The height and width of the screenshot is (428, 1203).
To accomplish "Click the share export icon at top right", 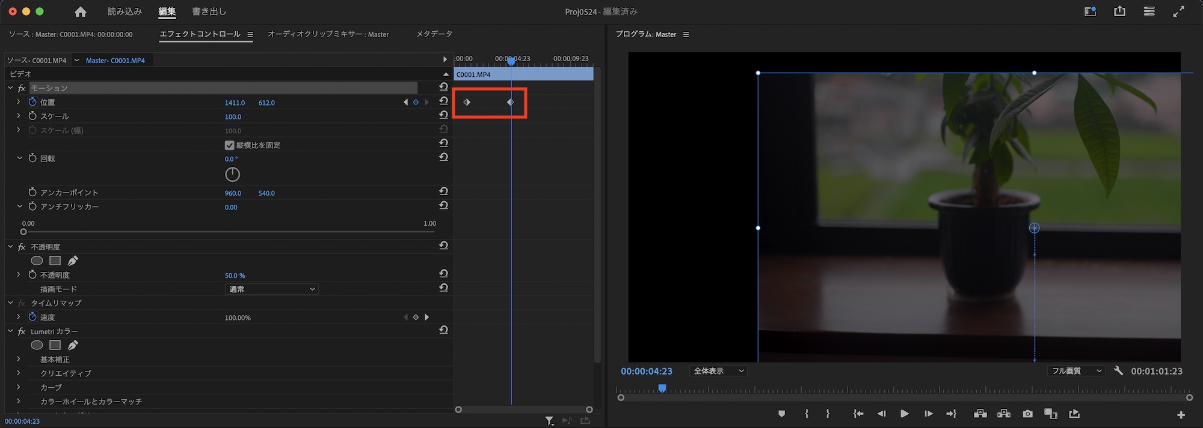I will 1119,11.
